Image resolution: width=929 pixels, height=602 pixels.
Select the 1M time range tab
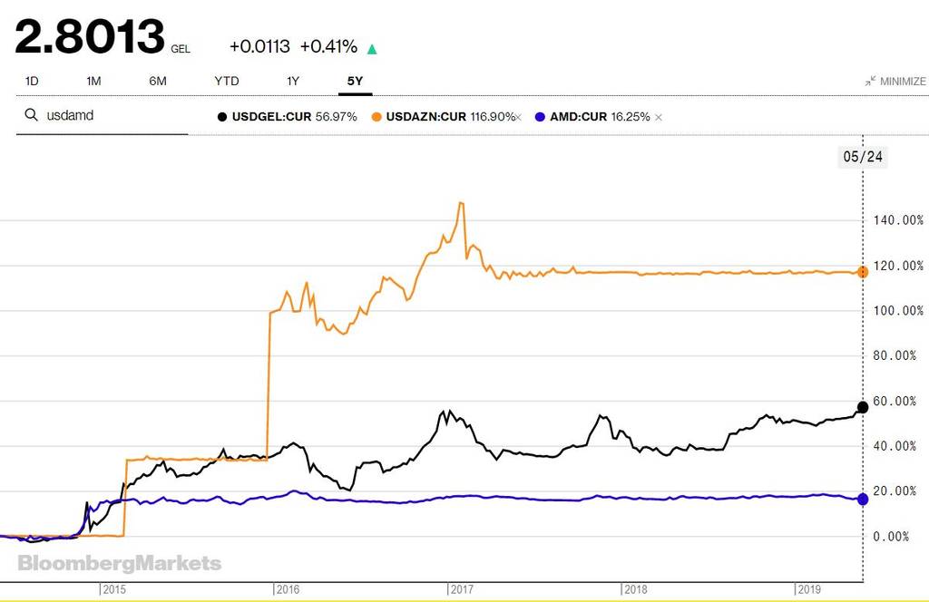(93, 81)
